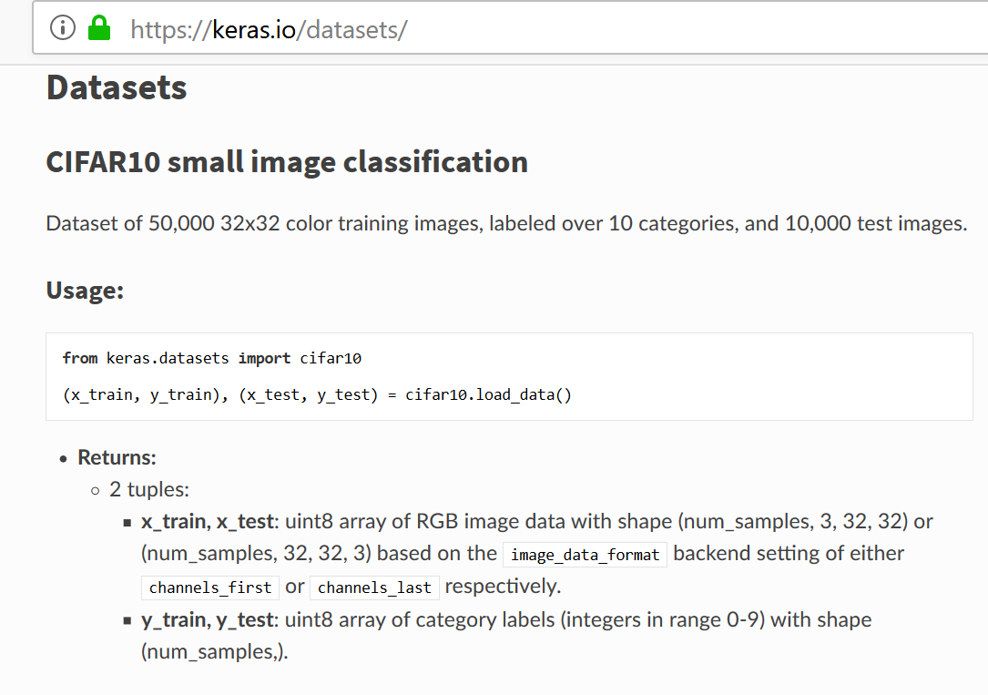The height and width of the screenshot is (695, 988).
Task: Click the 'respectively.' word after channels_last
Action: tap(503, 587)
